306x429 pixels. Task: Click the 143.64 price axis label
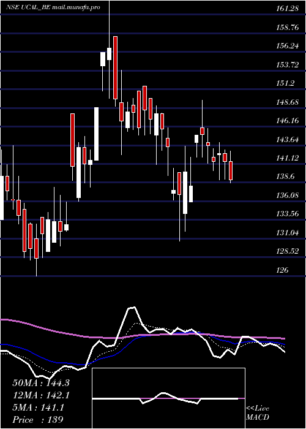click(x=287, y=140)
